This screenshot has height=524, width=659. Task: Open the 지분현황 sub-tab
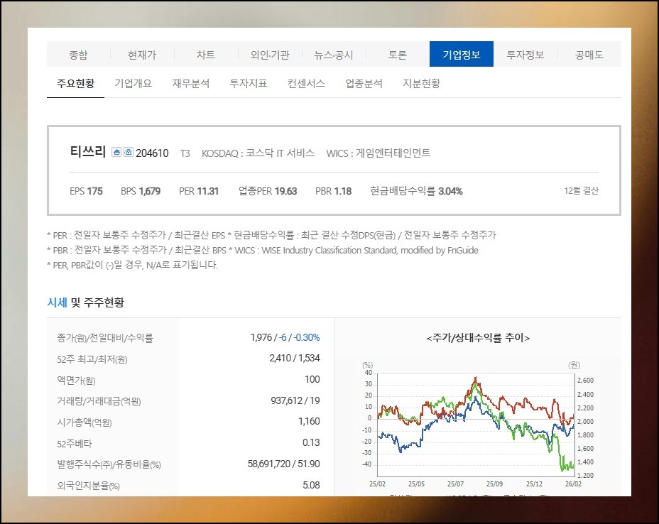[x=422, y=83]
